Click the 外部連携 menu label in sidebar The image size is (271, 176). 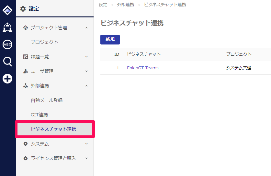(x=40, y=86)
